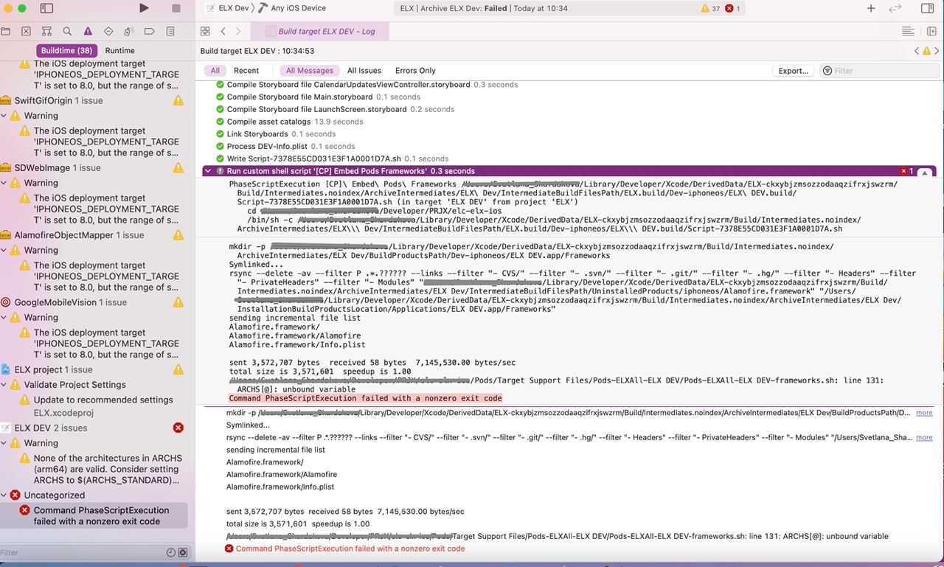Open the Symbol navigator icon
Viewport: 944px width, 567px height.
(46, 32)
